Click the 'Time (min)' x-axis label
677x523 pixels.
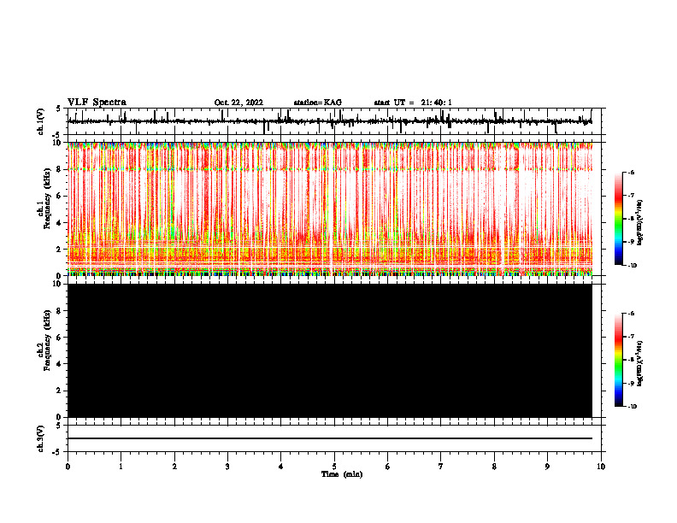pos(342,474)
